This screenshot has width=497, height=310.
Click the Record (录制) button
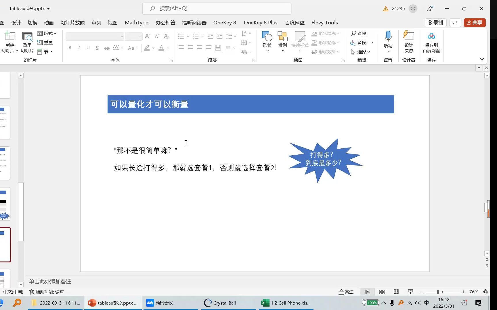pyautogui.click(x=435, y=22)
